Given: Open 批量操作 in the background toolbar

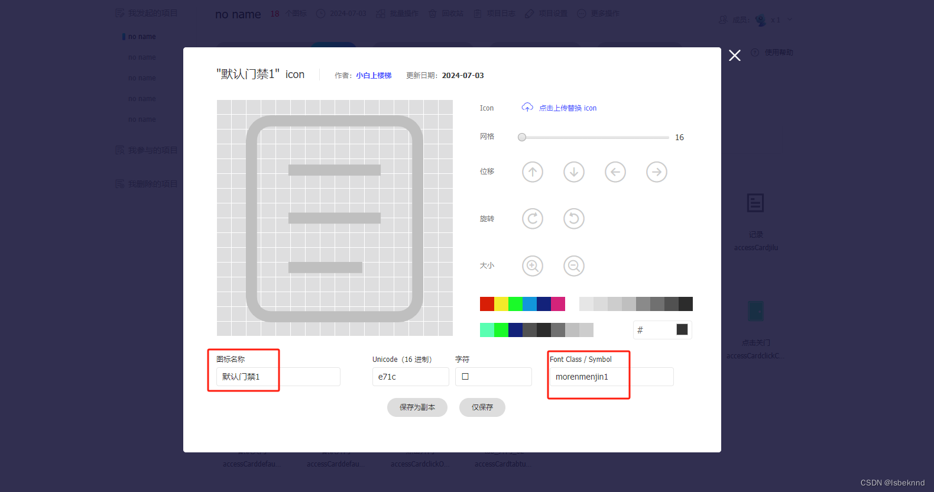Looking at the screenshot, I should [x=398, y=14].
